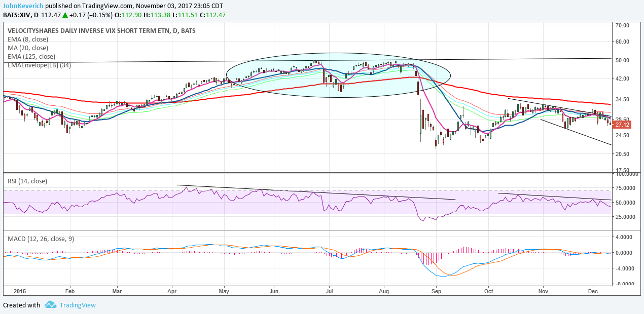Click the MACD (12, 26, close, 9) label
The image size is (644, 314).
(x=41, y=239)
